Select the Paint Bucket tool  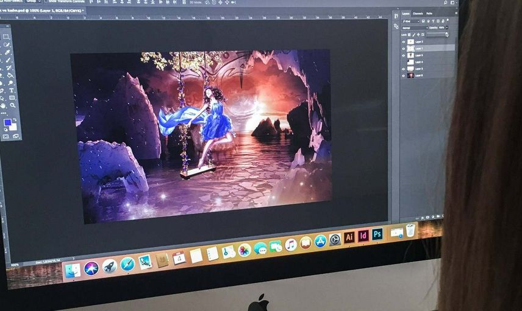pos(10,75)
